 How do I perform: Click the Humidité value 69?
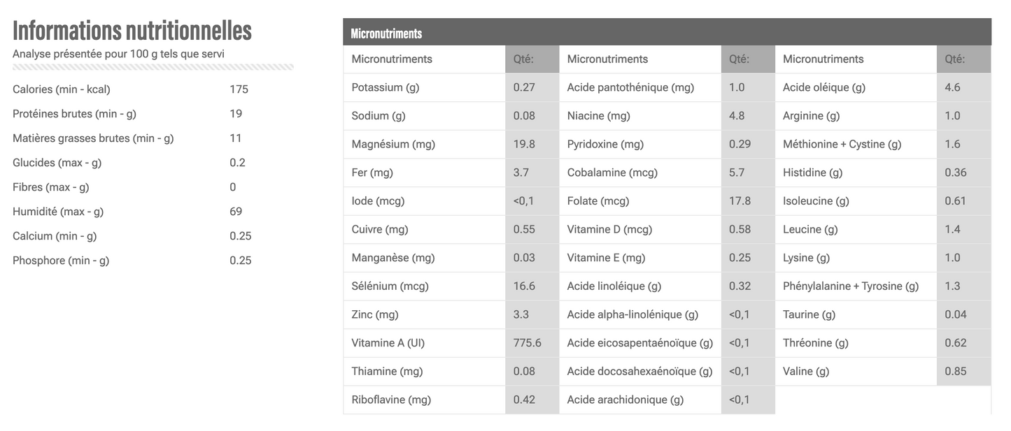236,212
